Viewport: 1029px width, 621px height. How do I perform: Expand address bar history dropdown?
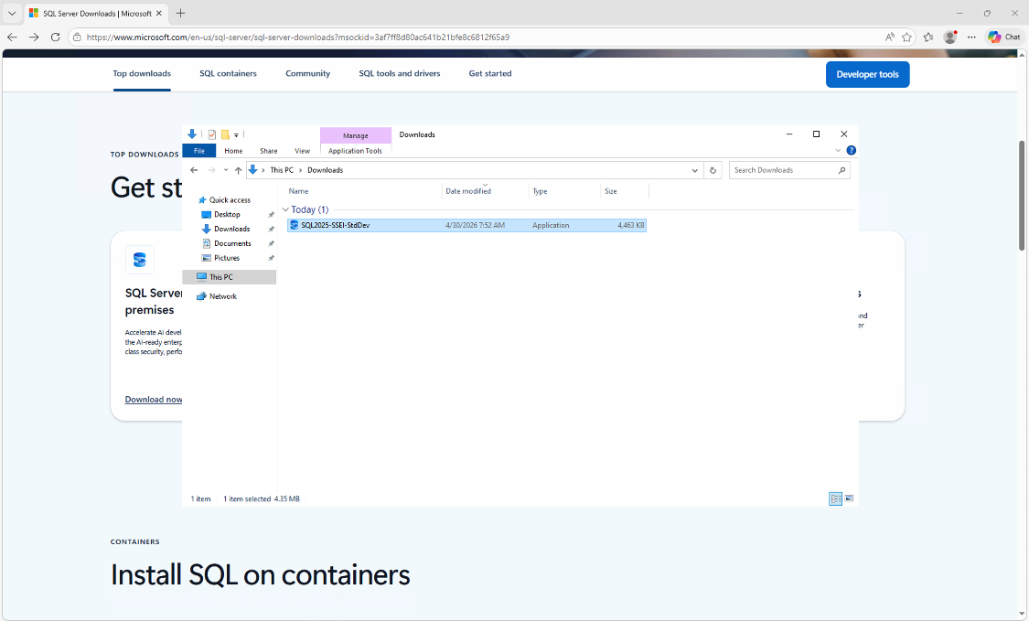694,170
